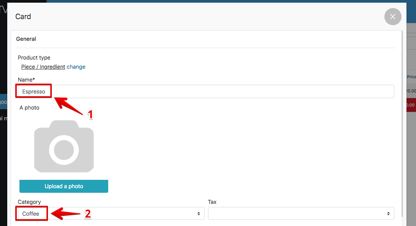Image resolution: width=416 pixels, height=226 pixels.
Task: Click the "Piece / Ingredient" product type text
Action: pyautogui.click(x=43, y=67)
